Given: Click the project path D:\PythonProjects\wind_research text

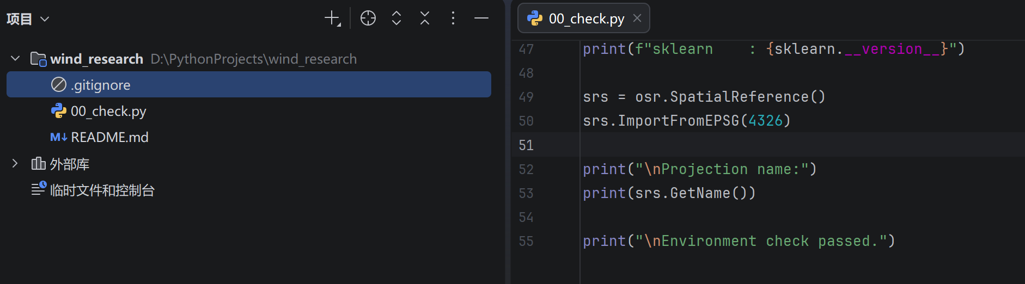Looking at the screenshot, I should [254, 59].
